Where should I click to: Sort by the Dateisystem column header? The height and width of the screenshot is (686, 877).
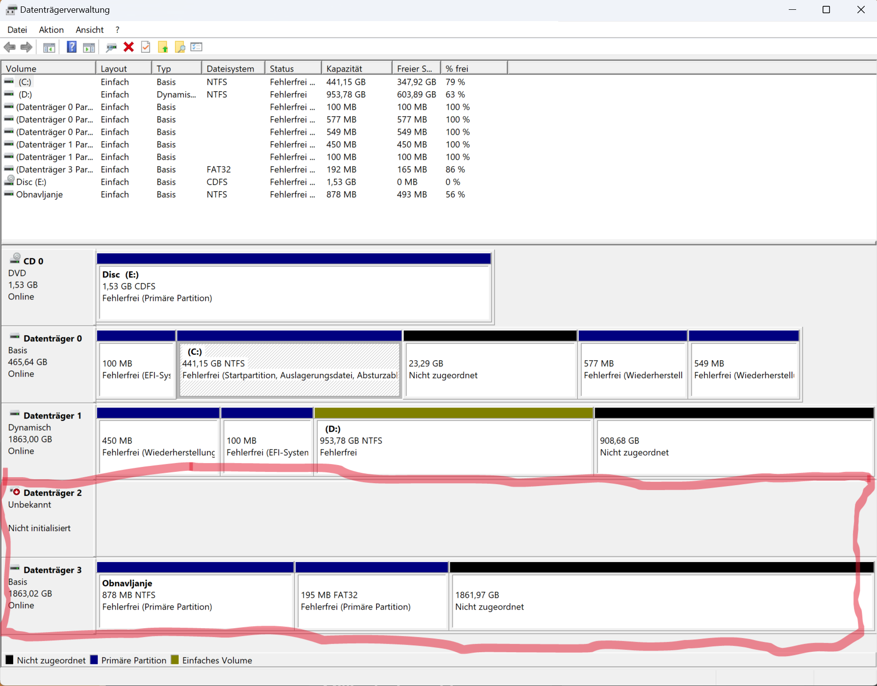pyautogui.click(x=233, y=69)
